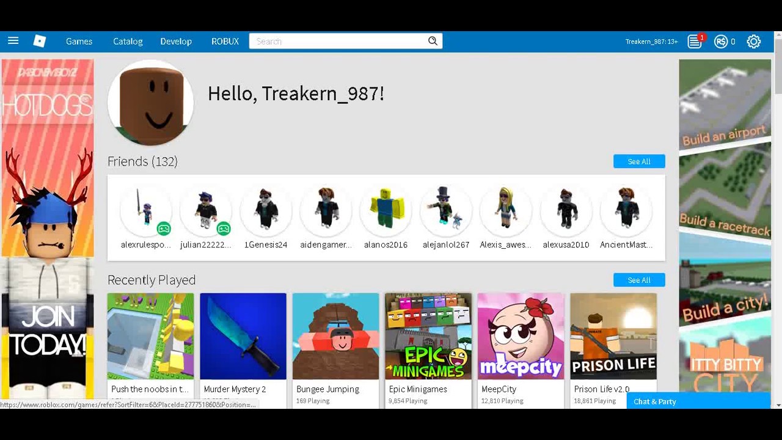Click the alejanlol267 friend name

(x=446, y=244)
